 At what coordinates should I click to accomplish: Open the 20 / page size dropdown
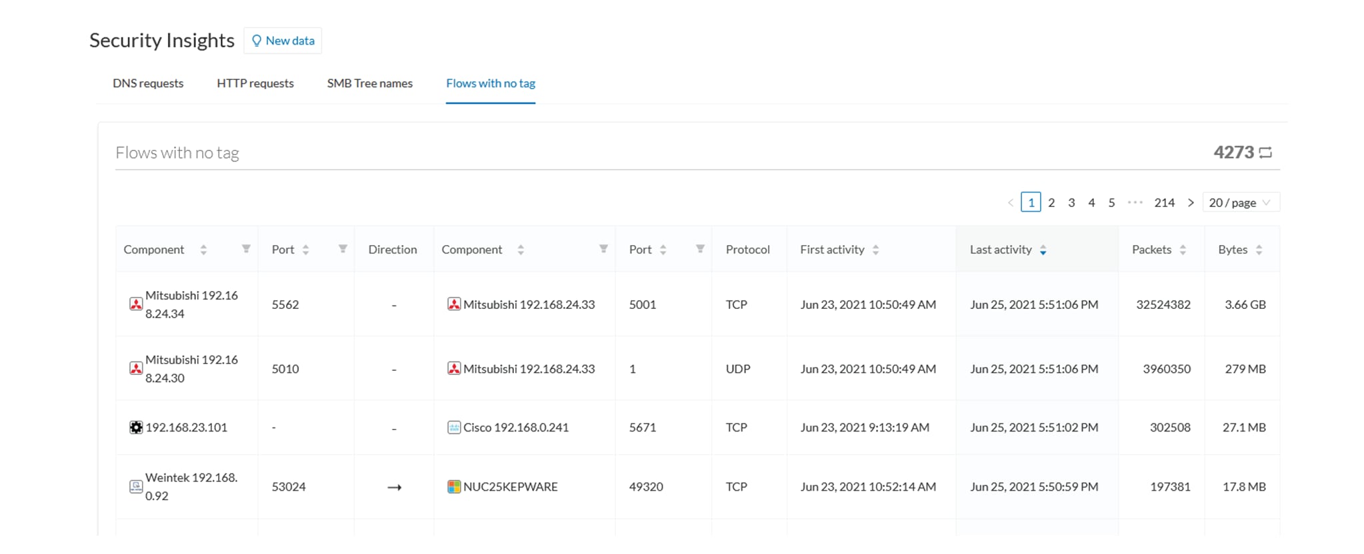1241,202
